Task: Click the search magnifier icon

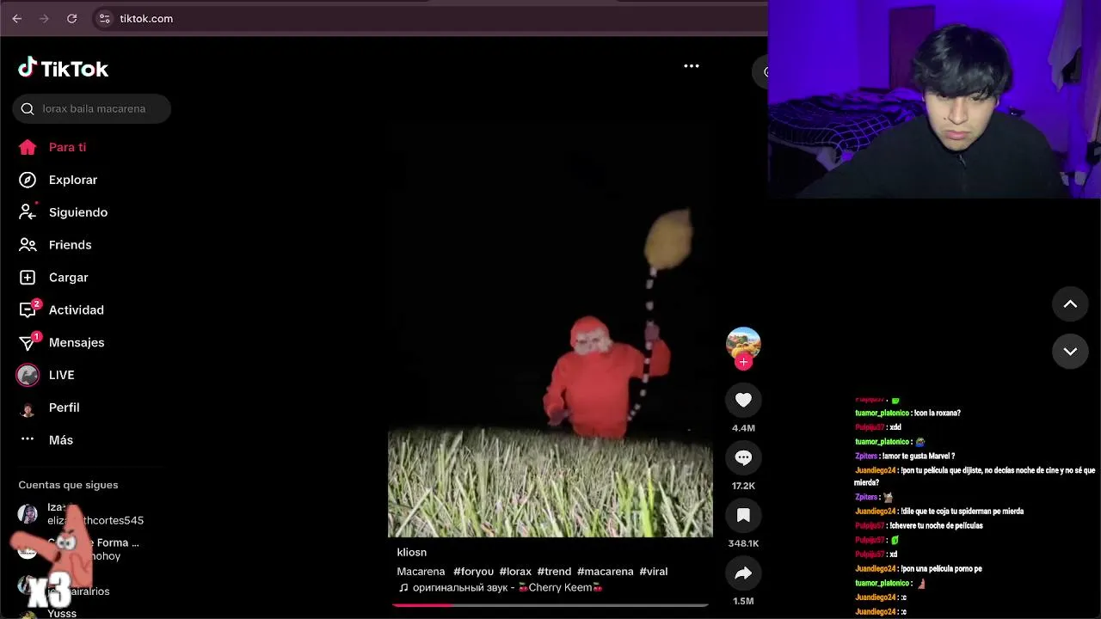Action: [28, 108]
